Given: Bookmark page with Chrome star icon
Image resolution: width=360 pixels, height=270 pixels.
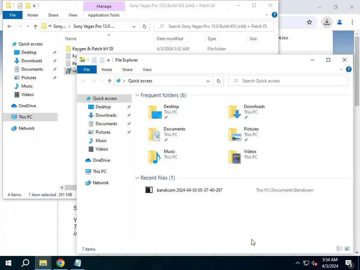Looking at the screenshot, I should pos(309,22).
